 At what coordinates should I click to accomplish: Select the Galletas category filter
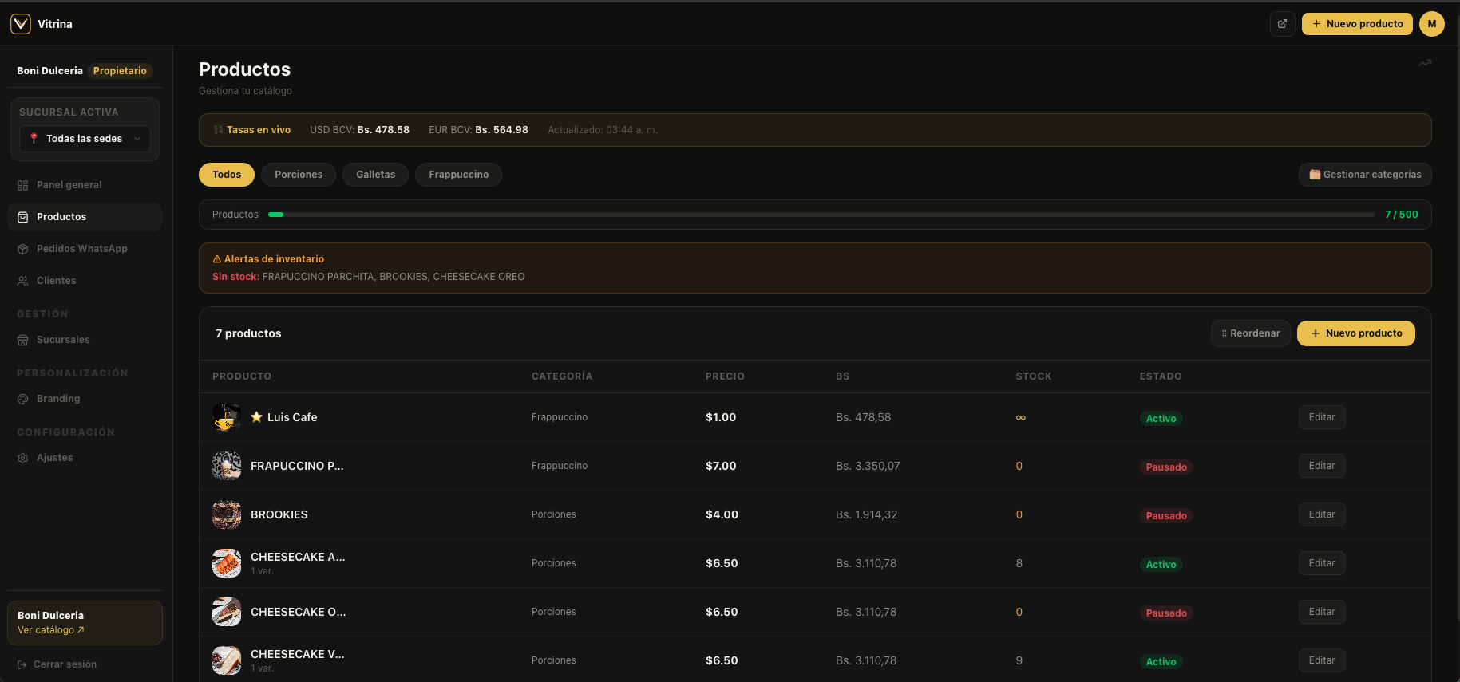[375, 175]
